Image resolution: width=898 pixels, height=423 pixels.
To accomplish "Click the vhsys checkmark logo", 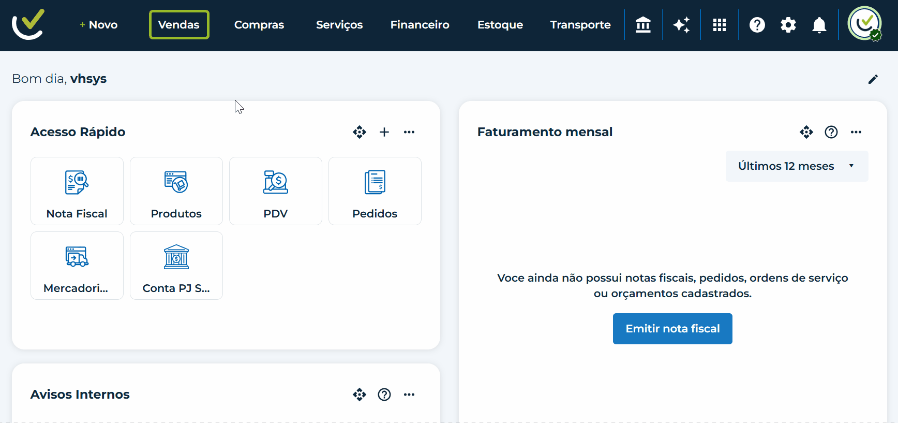I will (x=28, y=24).
